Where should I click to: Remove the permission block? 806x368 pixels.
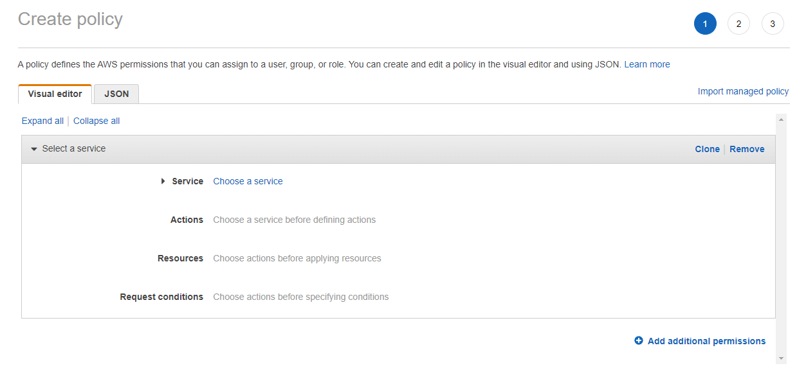tap(747, 149)
